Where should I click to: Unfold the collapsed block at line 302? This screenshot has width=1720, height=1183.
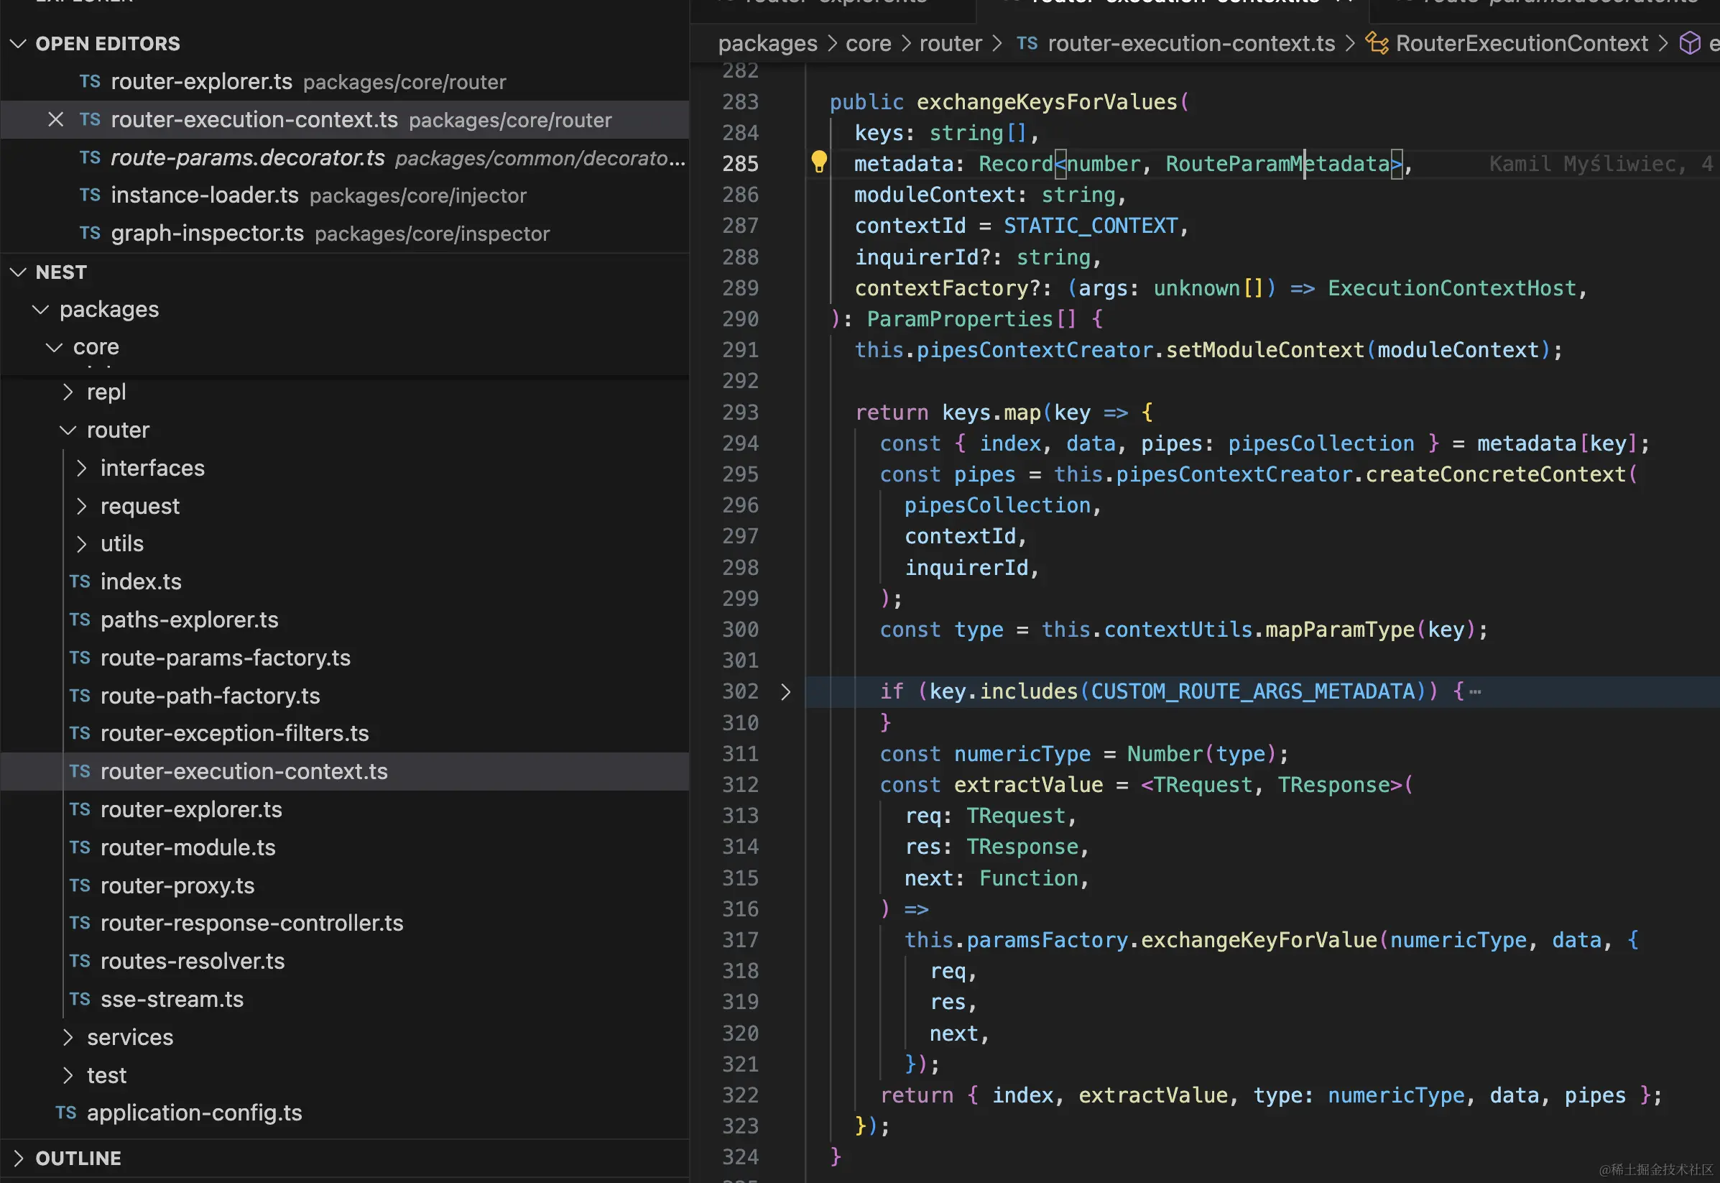786,691
